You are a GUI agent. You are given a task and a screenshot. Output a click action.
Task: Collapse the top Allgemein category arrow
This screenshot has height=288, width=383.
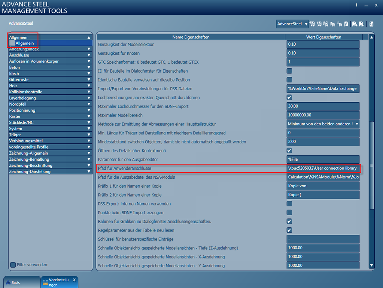89,37
